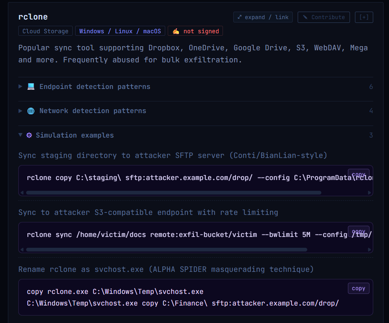Screen dimensions: 389x323
Task: Click the Contribute button
Action: 324,17
